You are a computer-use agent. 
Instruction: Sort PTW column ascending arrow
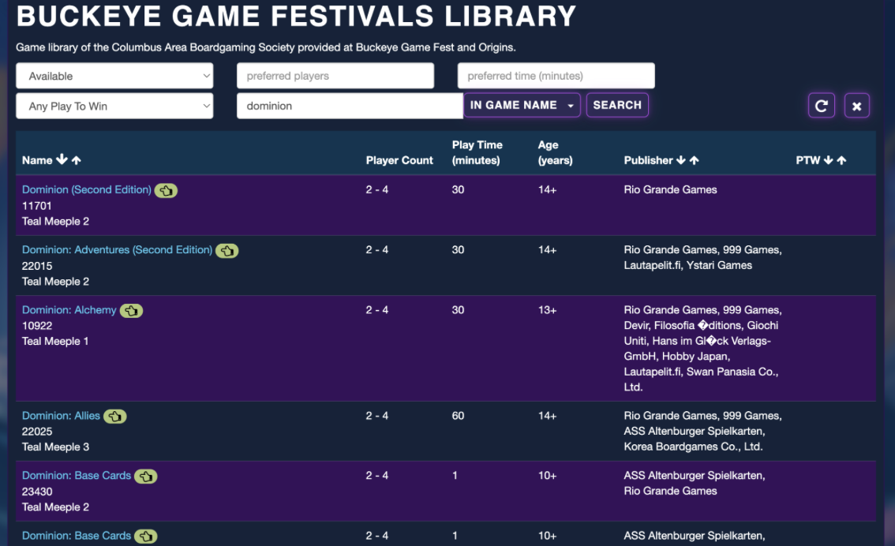[x=841, y=160]
